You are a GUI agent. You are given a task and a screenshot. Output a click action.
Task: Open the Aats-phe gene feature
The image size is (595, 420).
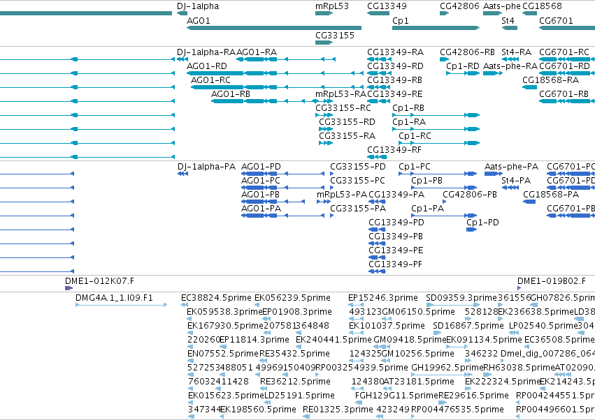coord(492,13)
